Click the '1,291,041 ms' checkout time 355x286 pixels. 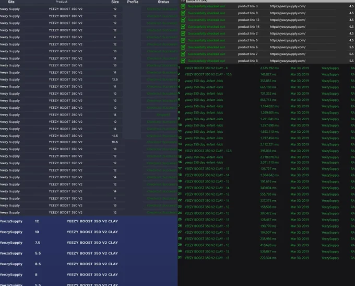click(x=269, y=119)
